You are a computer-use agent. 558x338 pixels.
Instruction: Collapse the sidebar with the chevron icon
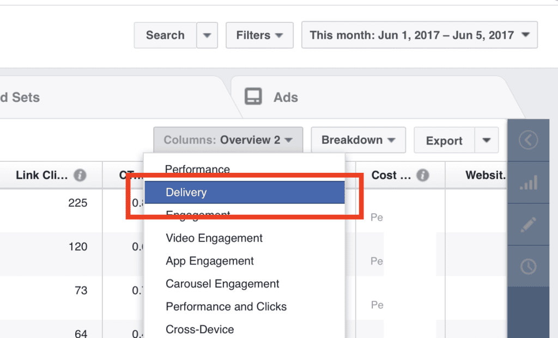click(x=528, y=140)
